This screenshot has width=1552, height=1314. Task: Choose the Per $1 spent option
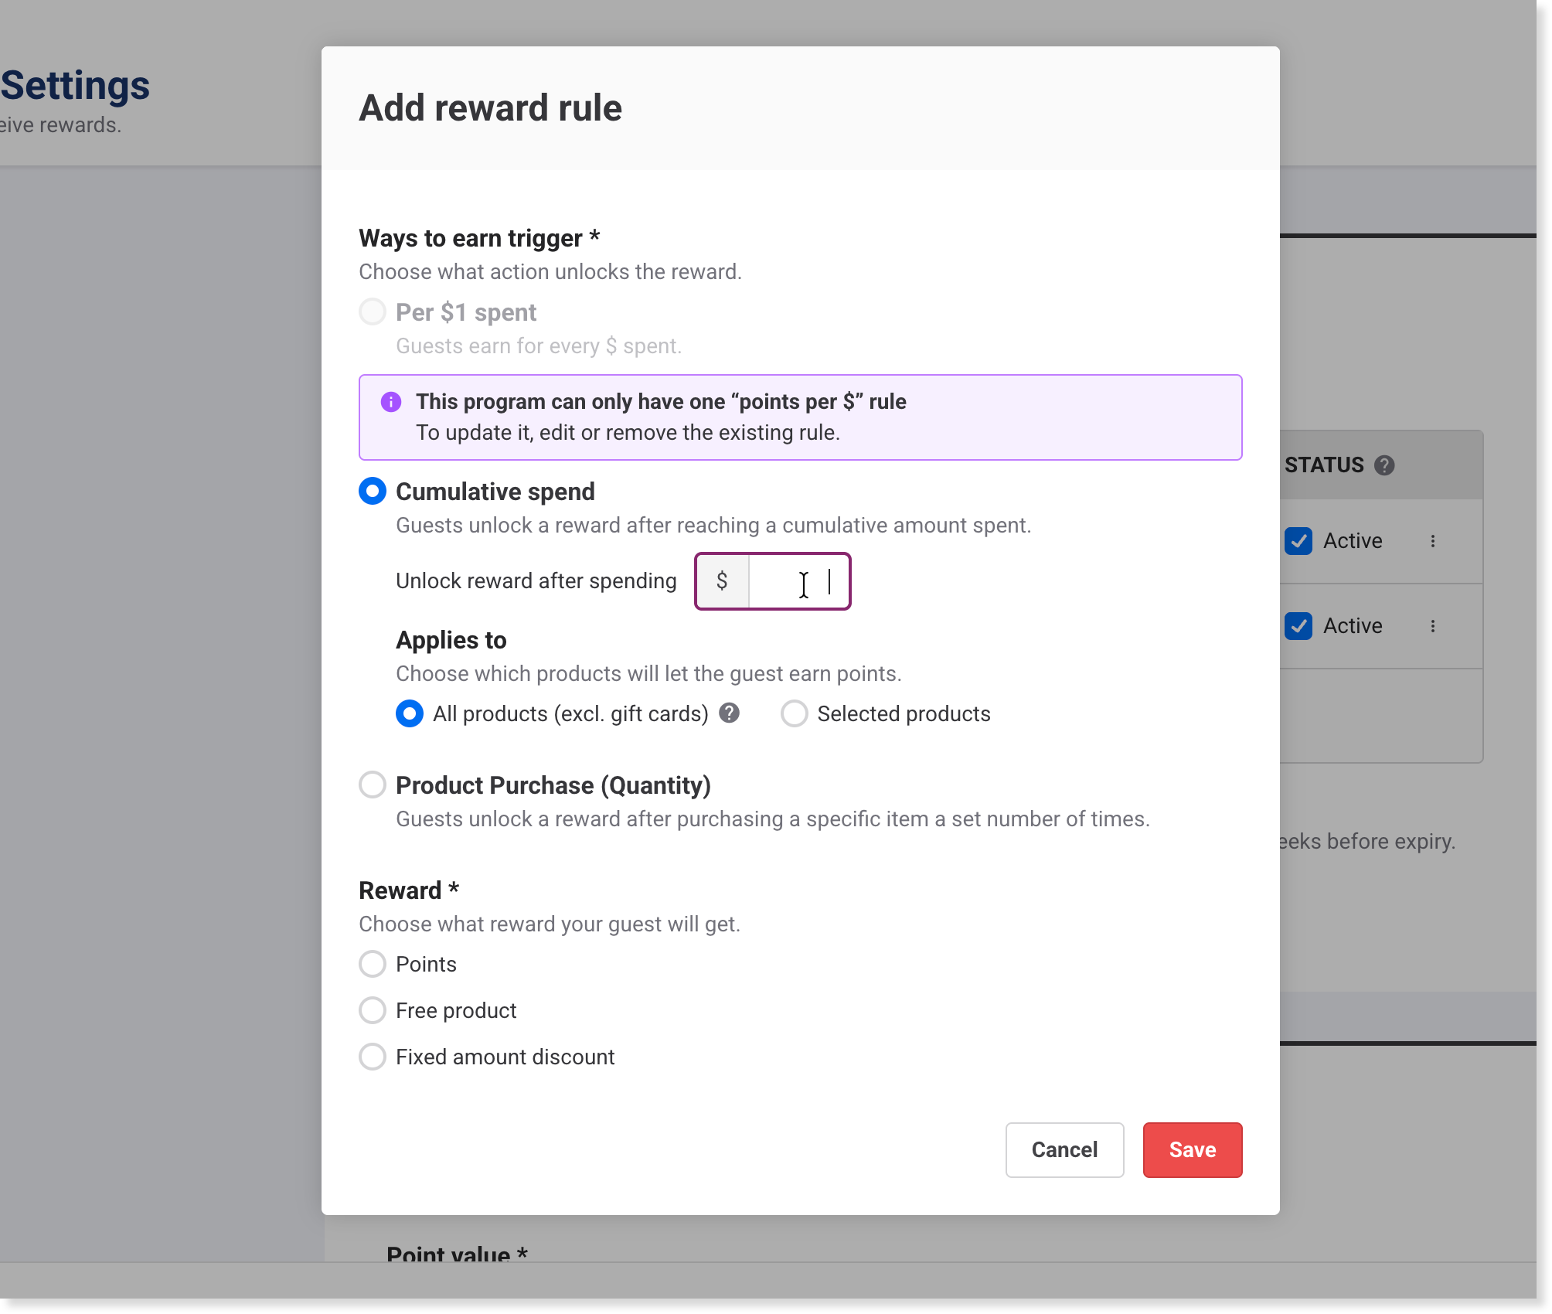(x=373, y=312)
